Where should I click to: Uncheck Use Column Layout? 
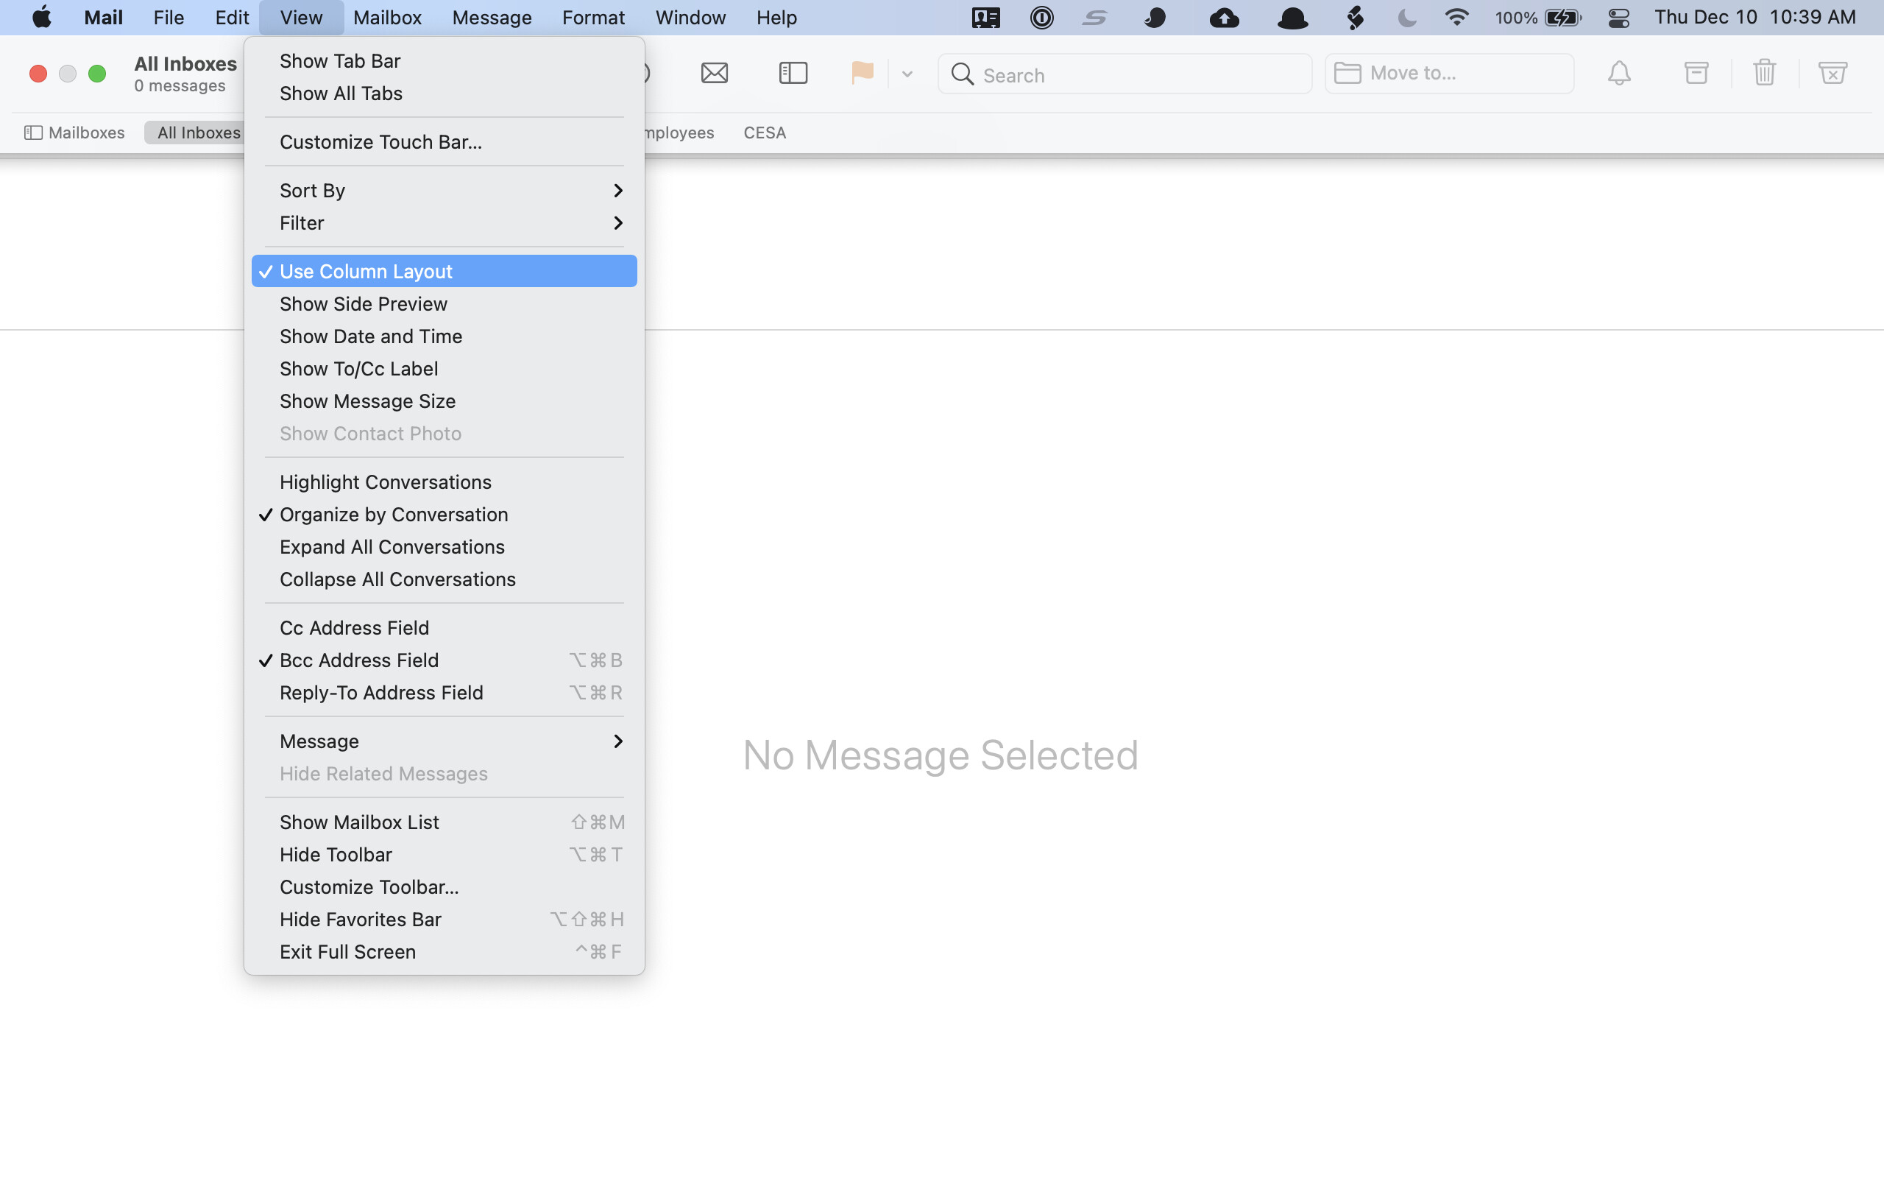(x=366, y=271)
